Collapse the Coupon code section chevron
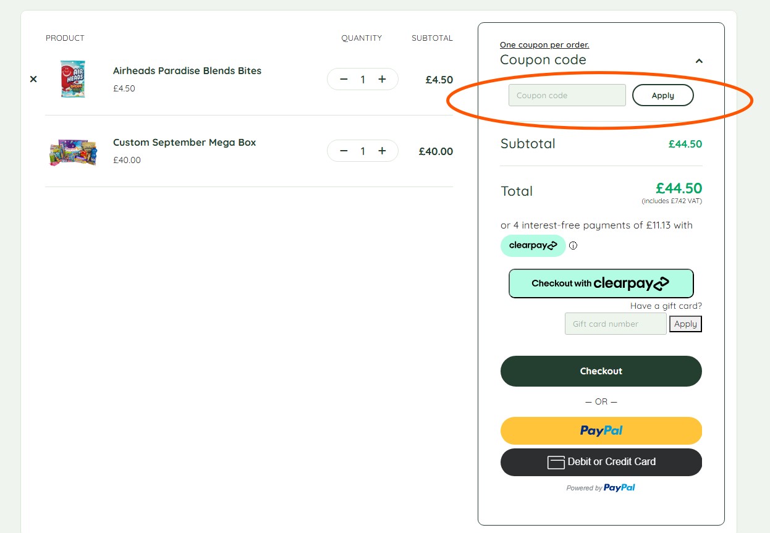This screenshot has width=770, height=533. pyautogui.click(x=699, y=61)
